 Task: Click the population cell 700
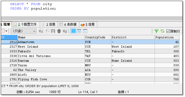(167, 79)
